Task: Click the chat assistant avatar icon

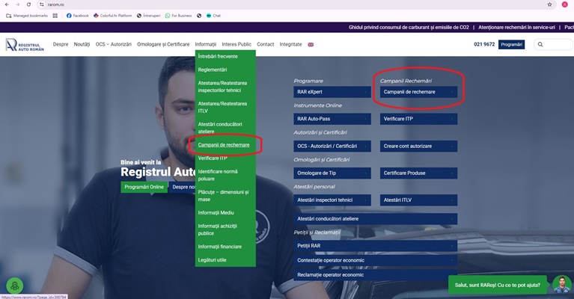Action: 561,285
